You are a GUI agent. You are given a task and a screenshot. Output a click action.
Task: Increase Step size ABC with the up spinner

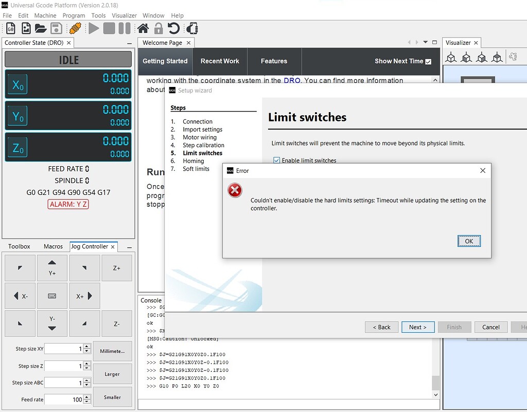pos(87,381)
